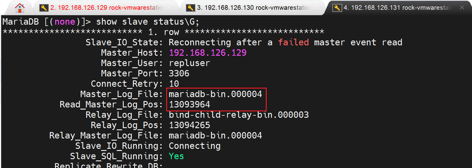Click the Master_User value 'repluser'
This screenshot has height=168, width=472.
[x=189, y=63]
